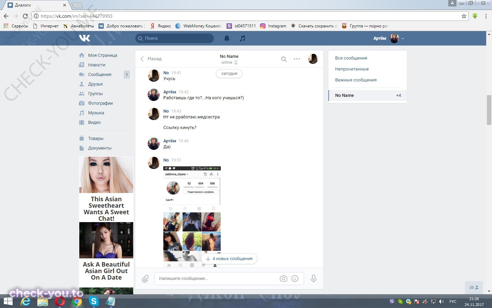Screen dimensions: 492x308
Task: Show Важные сообщения filter
Action: 356,80
